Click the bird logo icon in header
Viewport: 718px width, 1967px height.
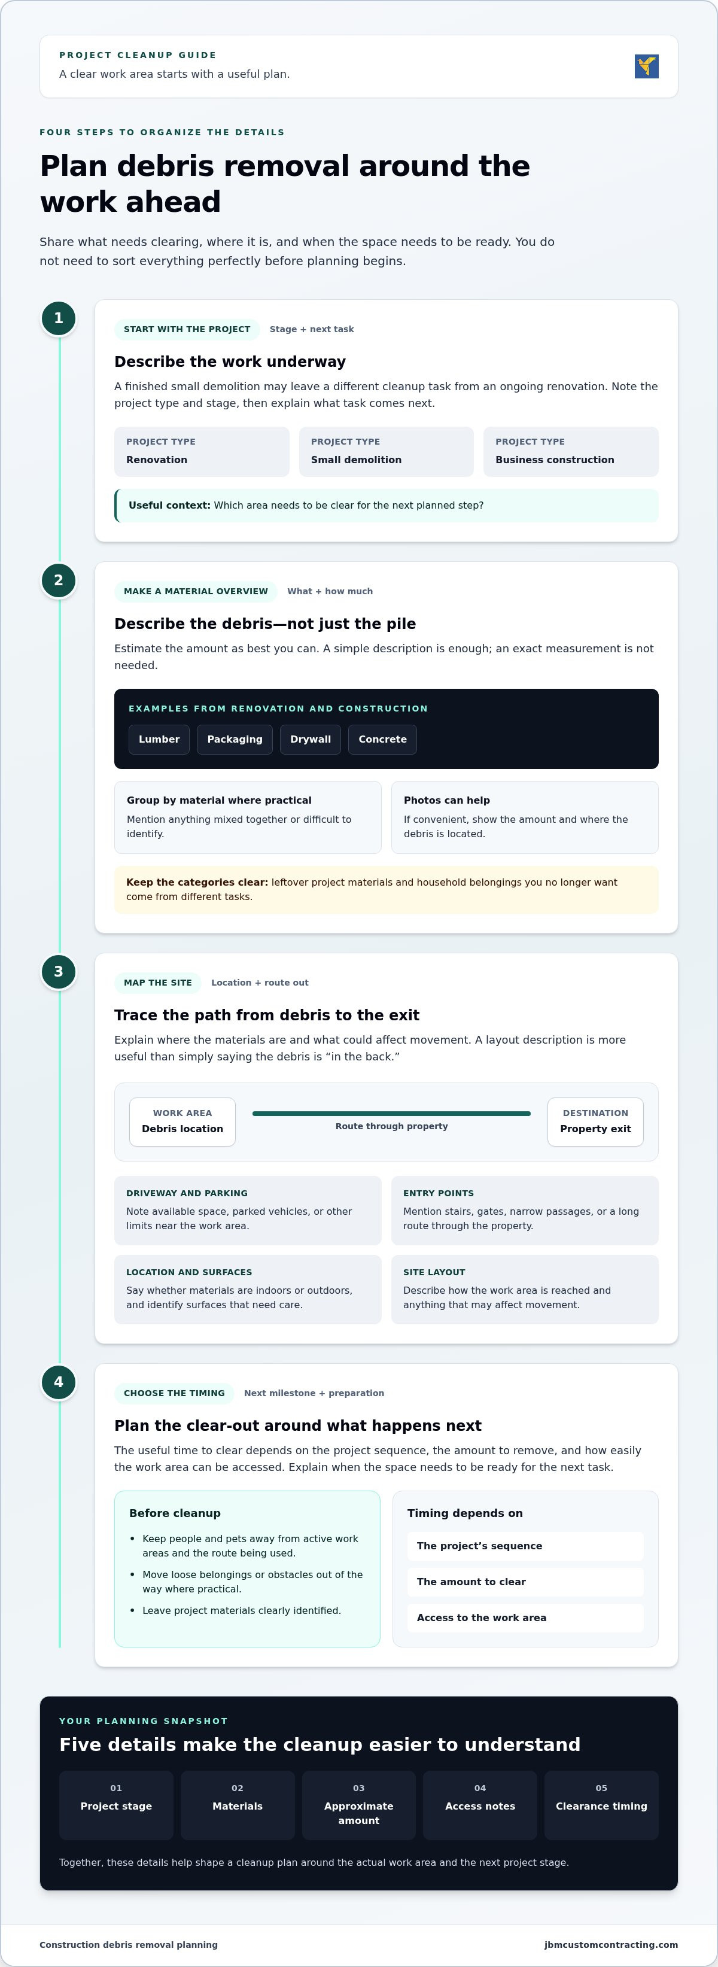pyautogui.click(x=646, y=66)
